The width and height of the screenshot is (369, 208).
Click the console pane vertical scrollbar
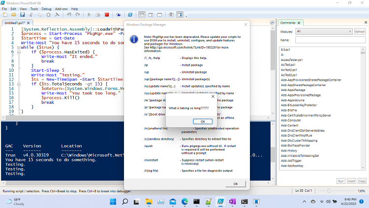coord(273,151)
